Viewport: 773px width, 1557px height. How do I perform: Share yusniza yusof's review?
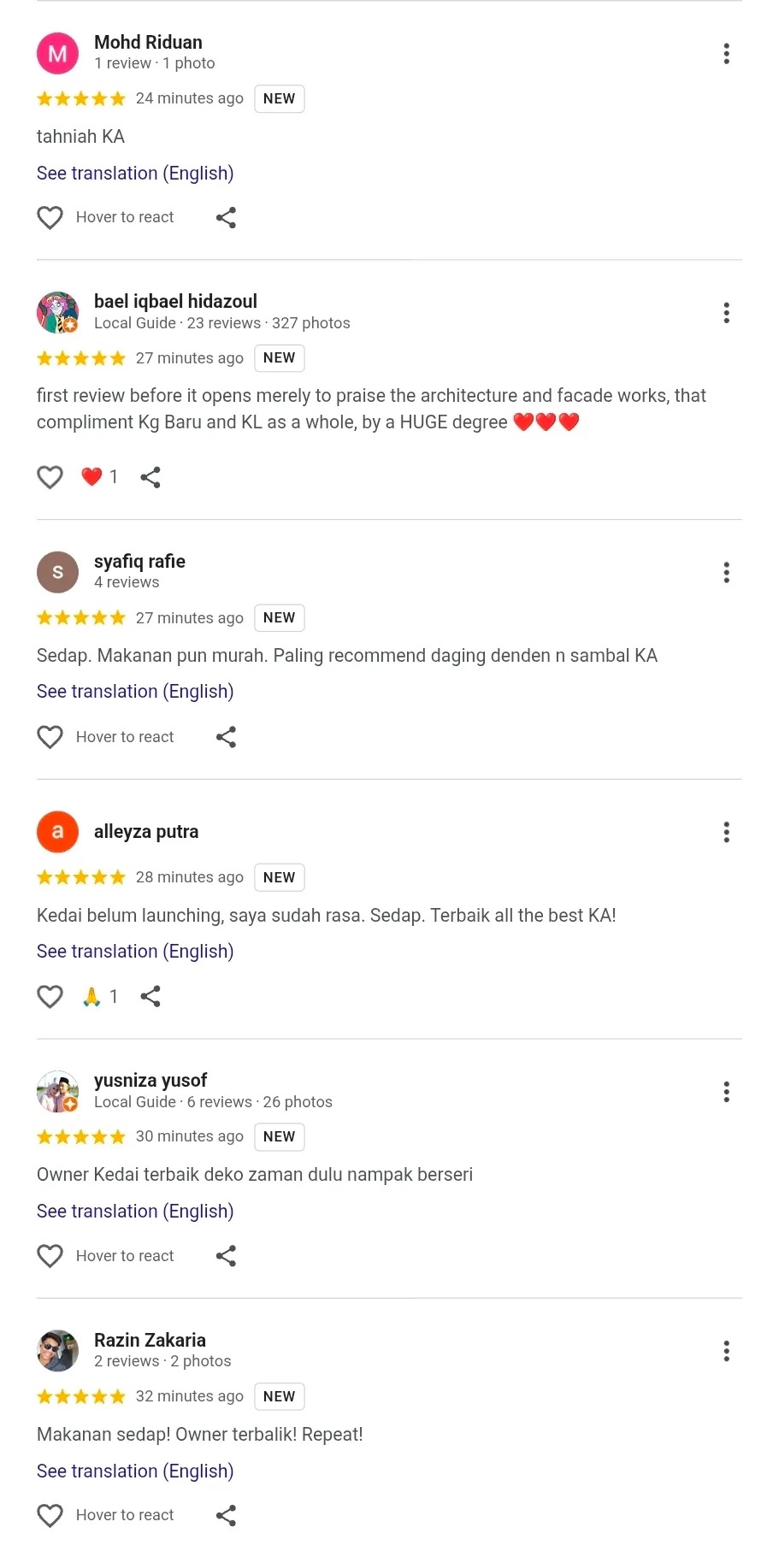point(226,1256)
